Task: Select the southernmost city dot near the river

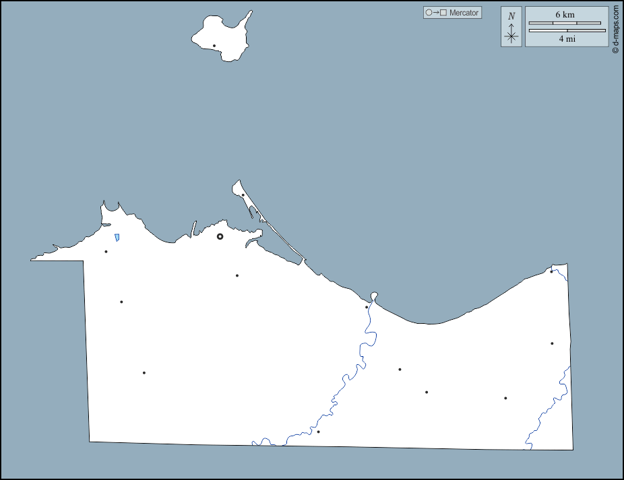Action: point(318,432)
